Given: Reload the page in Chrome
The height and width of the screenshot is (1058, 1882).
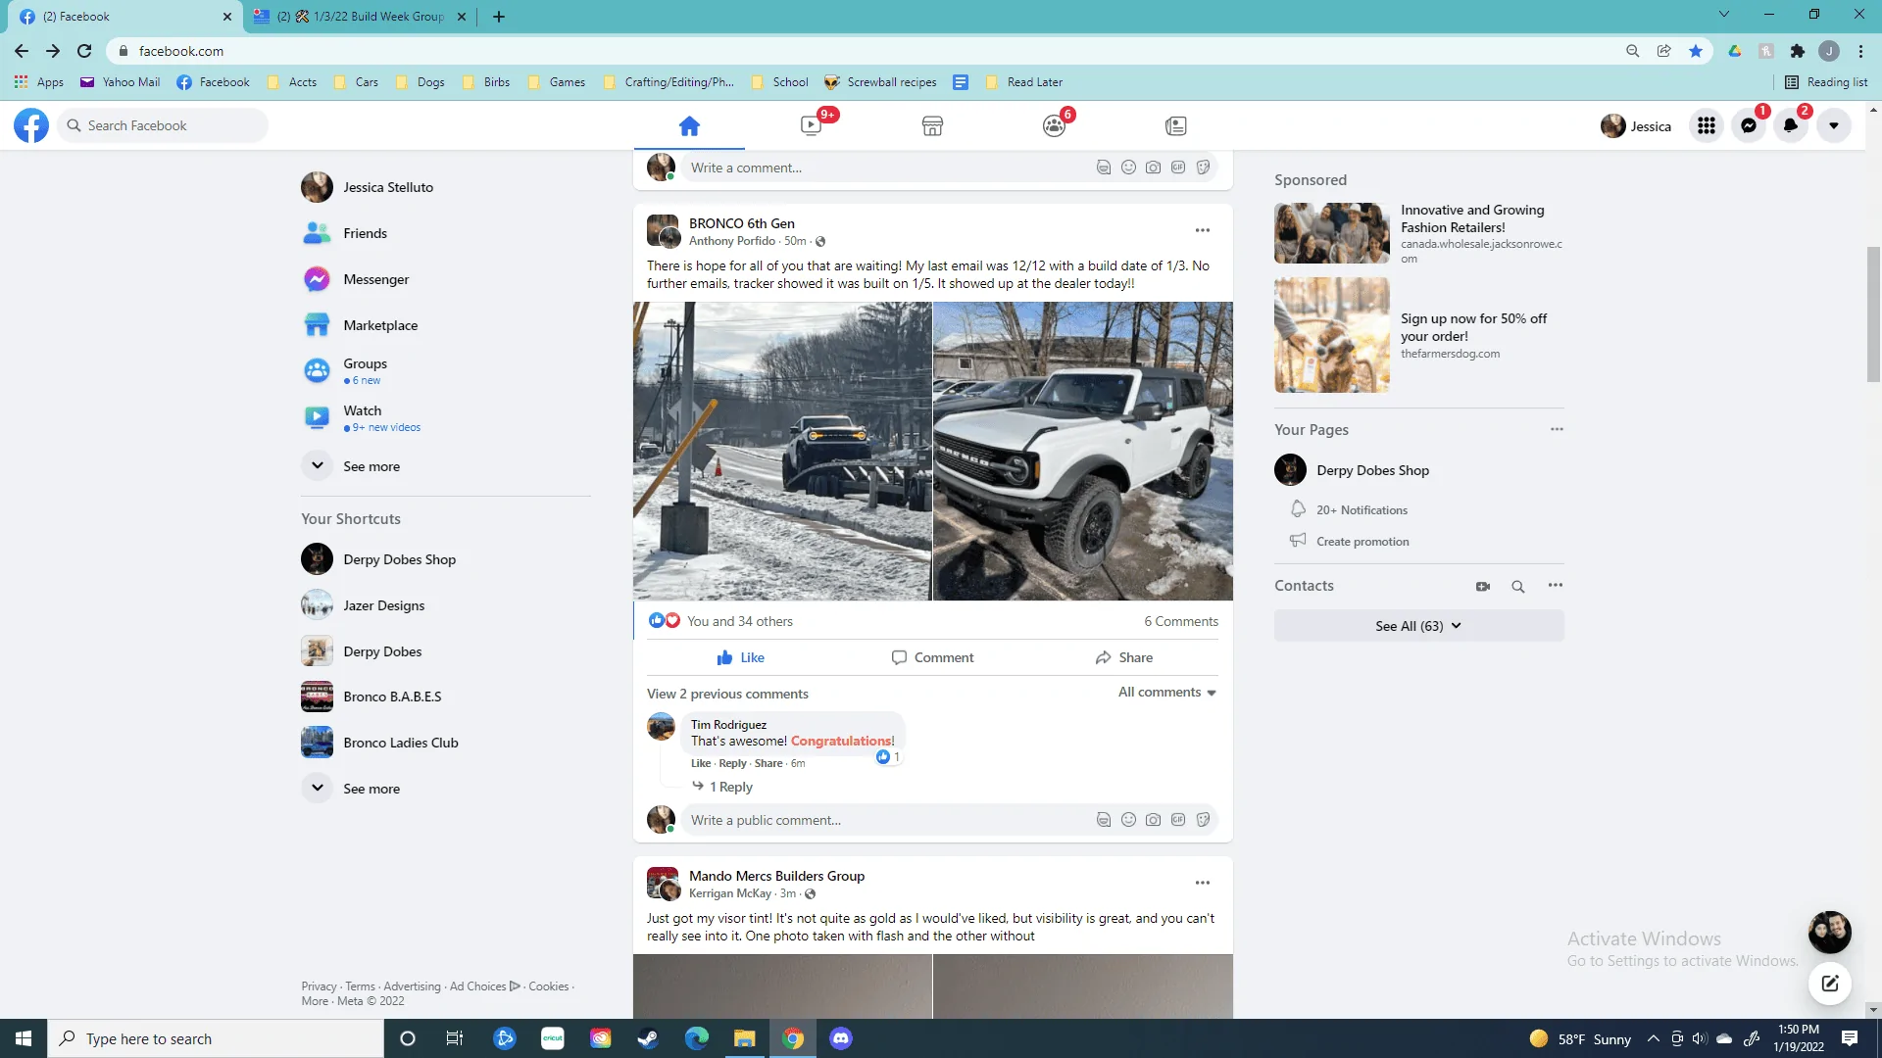Looking at the screenshot, I should point(84,51).
